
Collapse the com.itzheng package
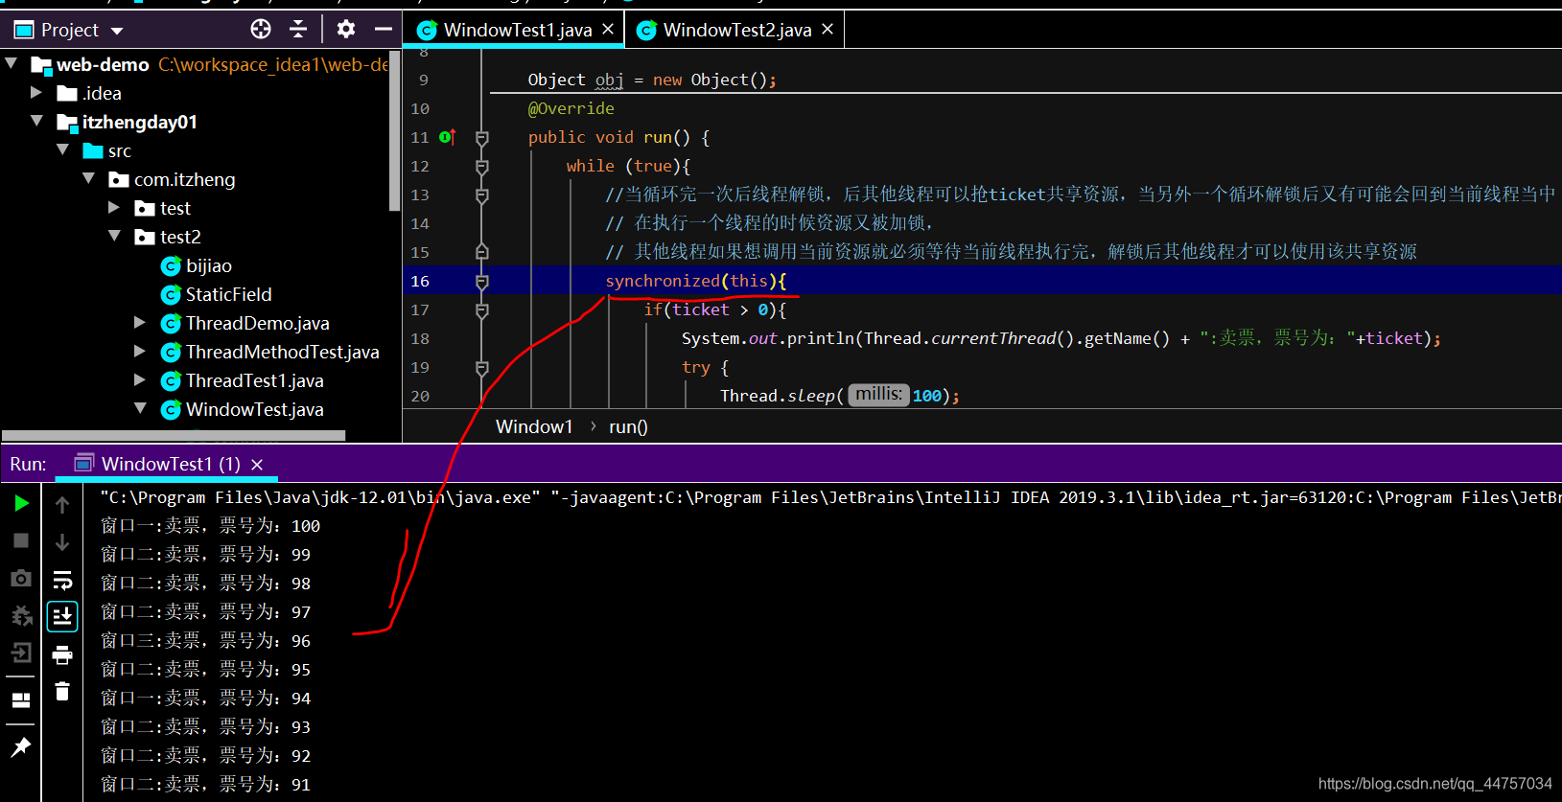point(88,179)
